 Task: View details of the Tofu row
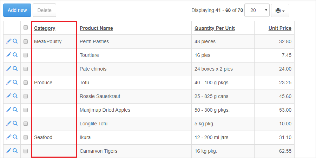point(15,82)
